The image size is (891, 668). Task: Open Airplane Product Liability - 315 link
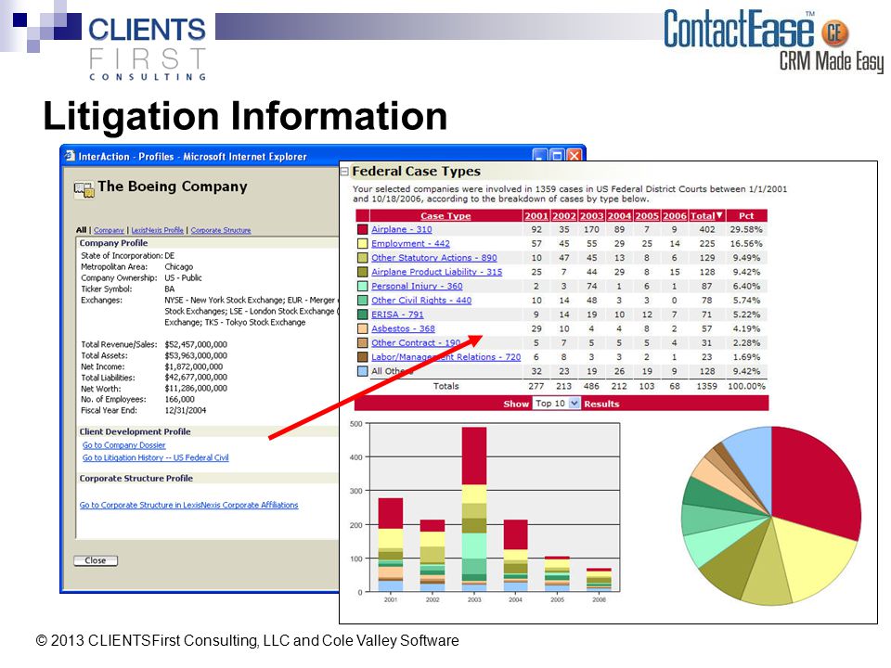[x=437, y=272]
